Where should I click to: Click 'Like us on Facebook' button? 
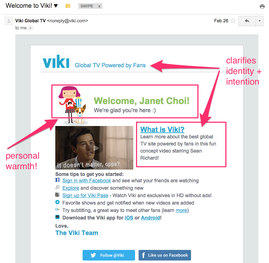[x=165, y=255]
